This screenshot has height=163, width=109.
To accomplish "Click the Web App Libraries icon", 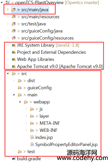I will coord(14,59).
